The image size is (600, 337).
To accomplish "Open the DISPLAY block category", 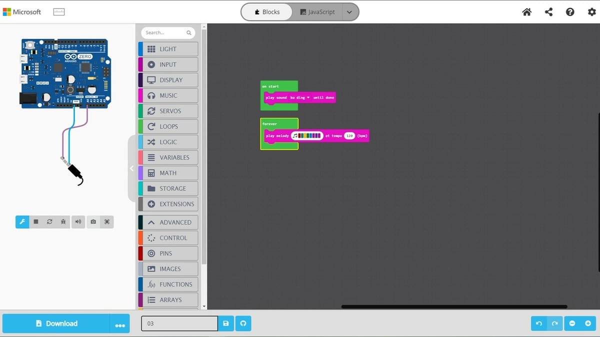I will [x=168, y=80].
